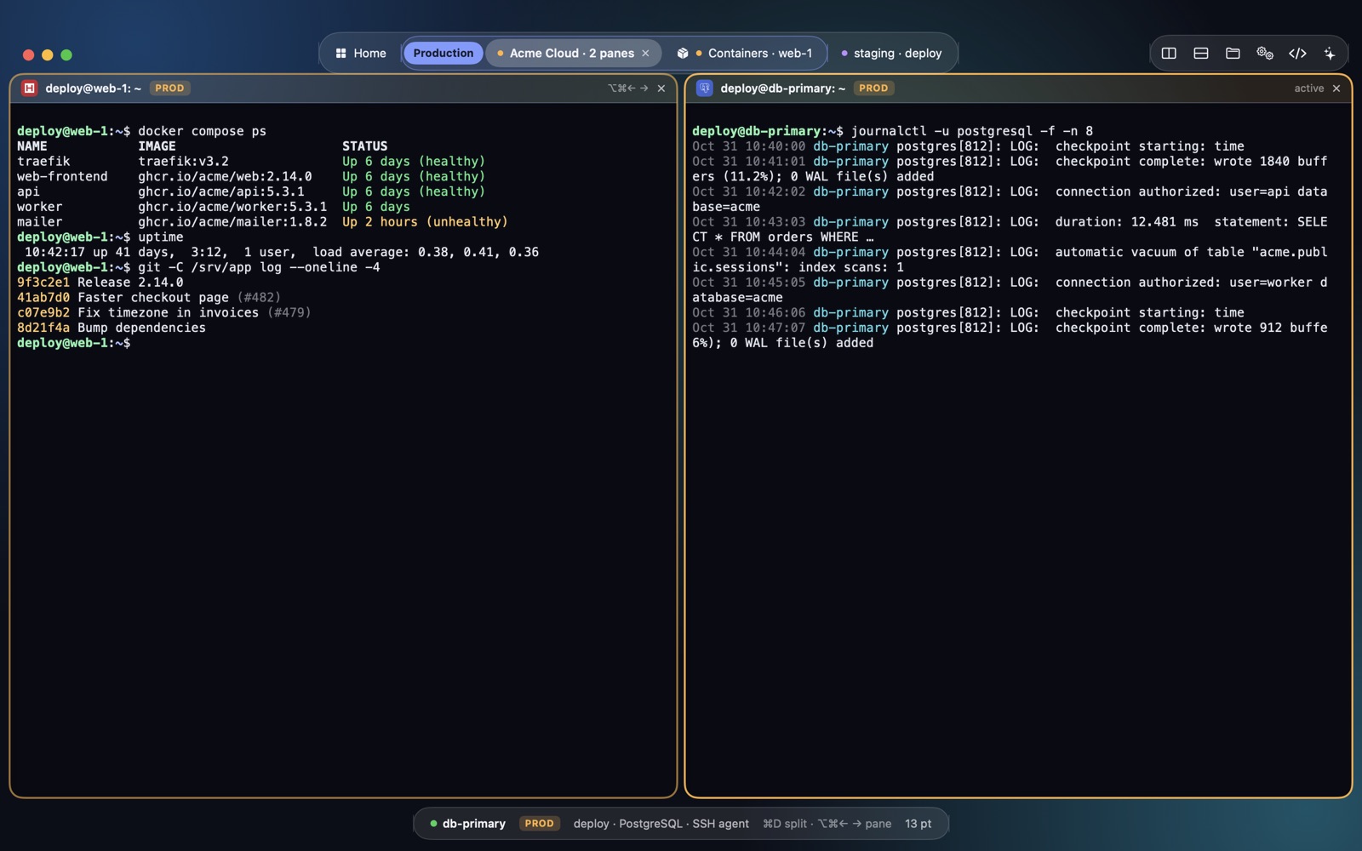
Task: Click the PROD badge in the bottom status bar
Action: click(539, 823)
